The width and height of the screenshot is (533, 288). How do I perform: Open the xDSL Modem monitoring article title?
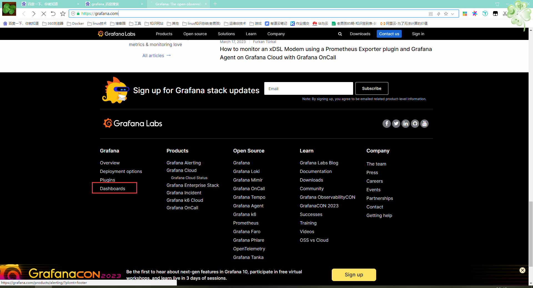pyautogui.click(x=326, y=53)
